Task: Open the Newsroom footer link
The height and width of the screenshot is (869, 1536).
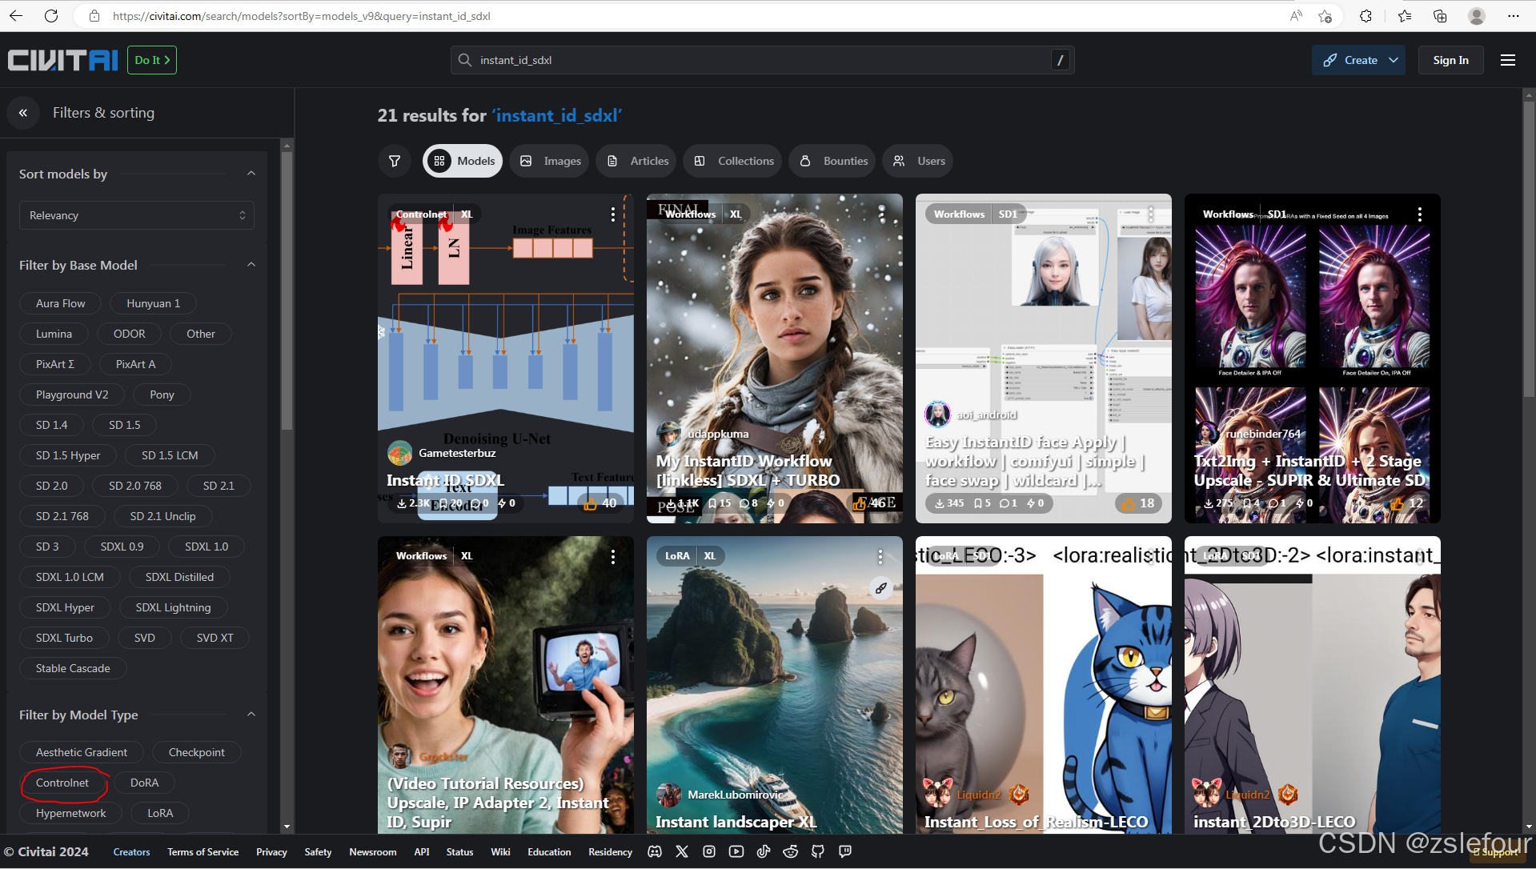Action: point(372,851)
